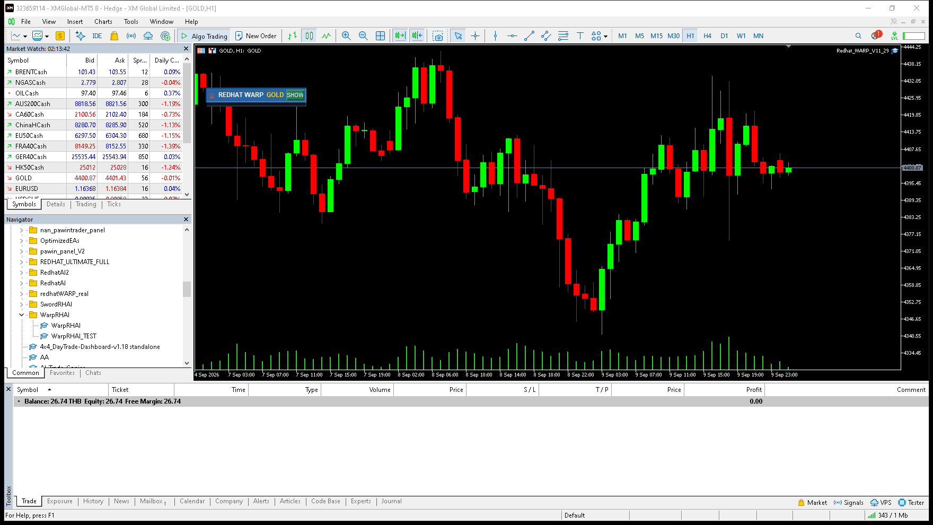Open account notifications icon with badge

[876, 36]
